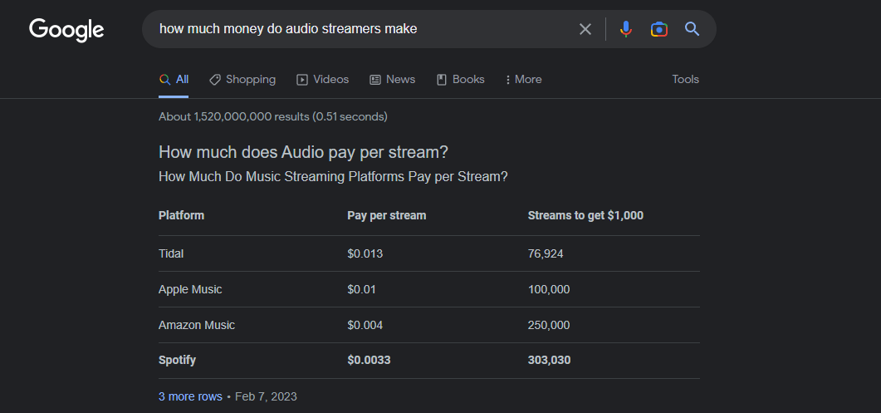The height and width of the screenshot is (413, 881).
Task: Click the Tidal row in table
Action: click(x=171, y=253)
